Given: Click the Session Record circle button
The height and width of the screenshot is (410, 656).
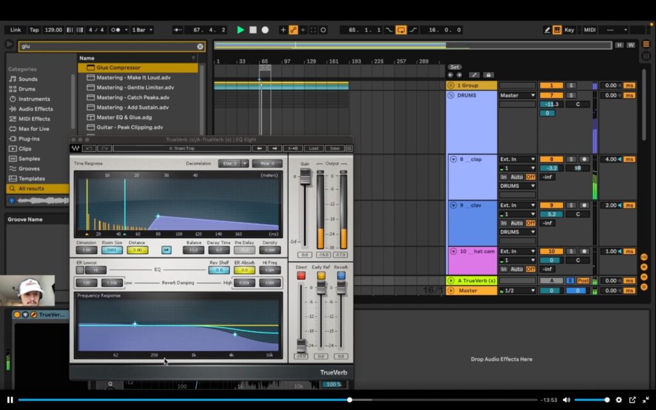Looking at the screenshot, I should click(x=323, y=29).
